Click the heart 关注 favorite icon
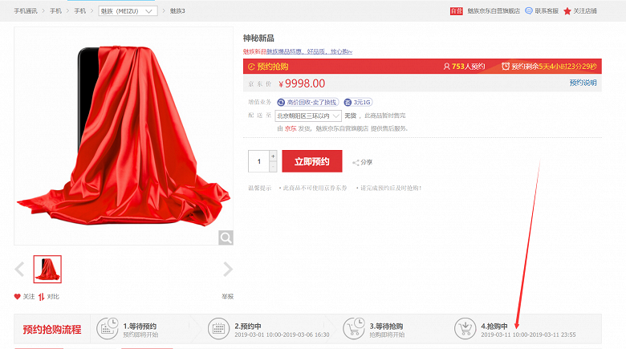The image size is (626, 349). click(17, 297)
